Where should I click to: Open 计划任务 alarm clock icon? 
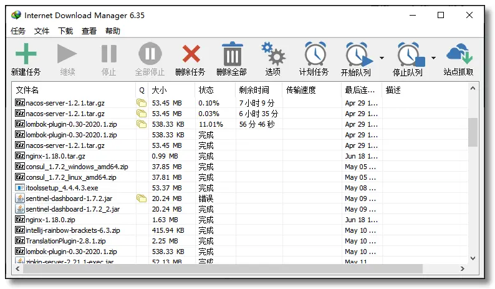pyautogui.click(x=315, y=54)
